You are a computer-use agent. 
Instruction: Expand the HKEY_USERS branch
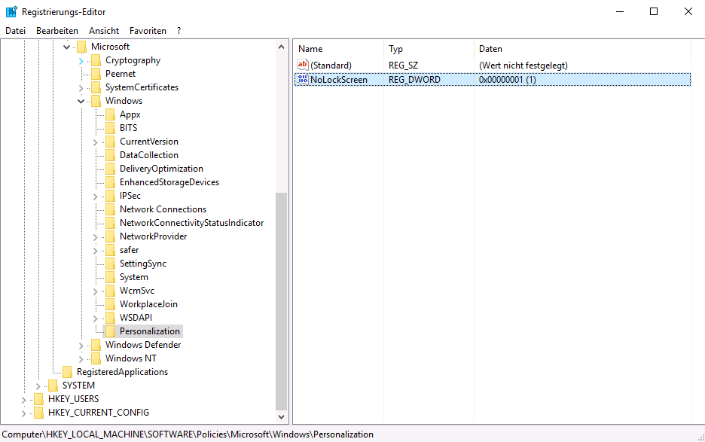coord(23,398)
